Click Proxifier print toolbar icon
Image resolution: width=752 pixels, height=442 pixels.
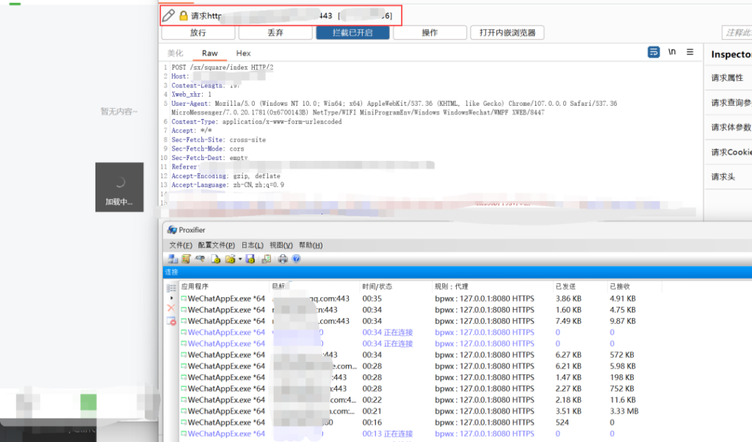283,258
